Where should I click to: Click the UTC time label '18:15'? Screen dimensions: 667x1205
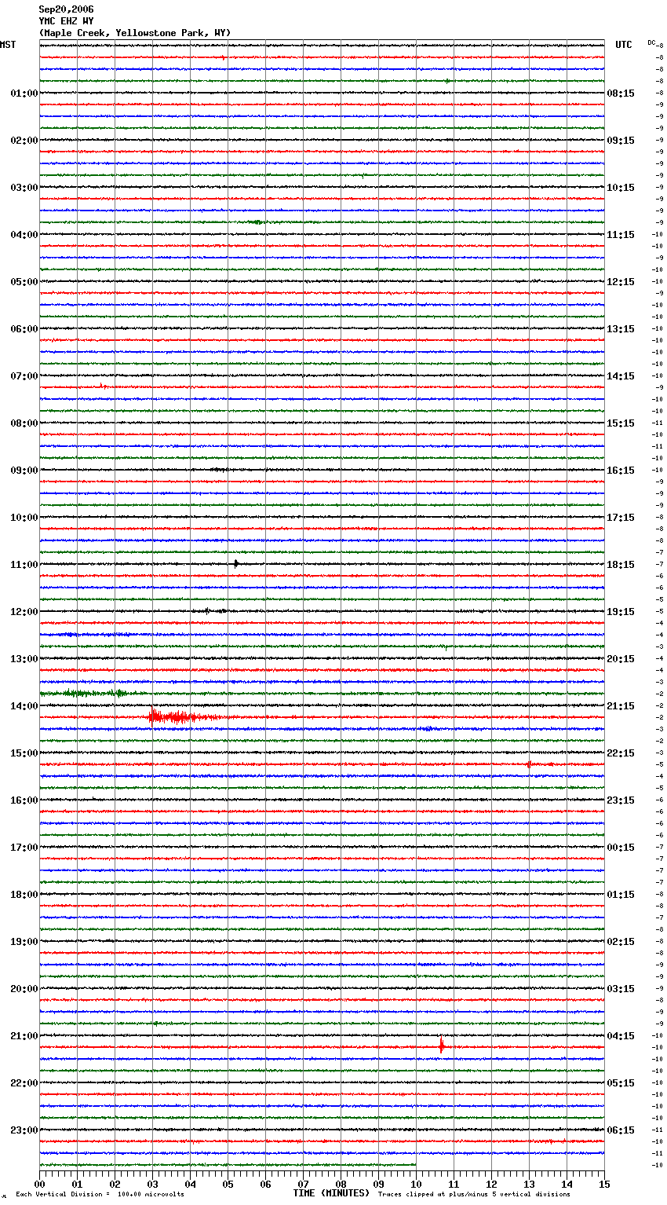point(621,565)
